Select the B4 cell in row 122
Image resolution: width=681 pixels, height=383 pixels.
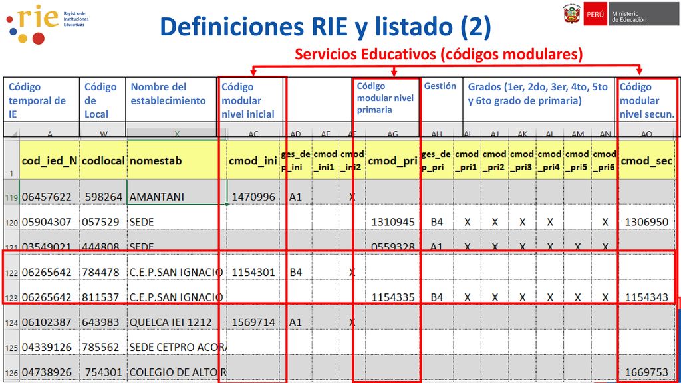(x=295, y=267)
